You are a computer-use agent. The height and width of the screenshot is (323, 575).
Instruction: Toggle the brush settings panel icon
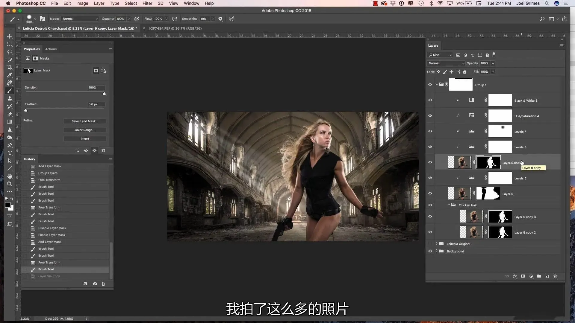click(42, 19)
